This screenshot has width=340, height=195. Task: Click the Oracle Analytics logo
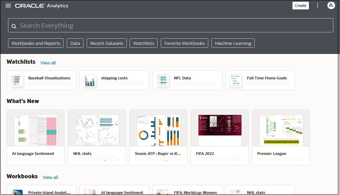pos(42,6)
